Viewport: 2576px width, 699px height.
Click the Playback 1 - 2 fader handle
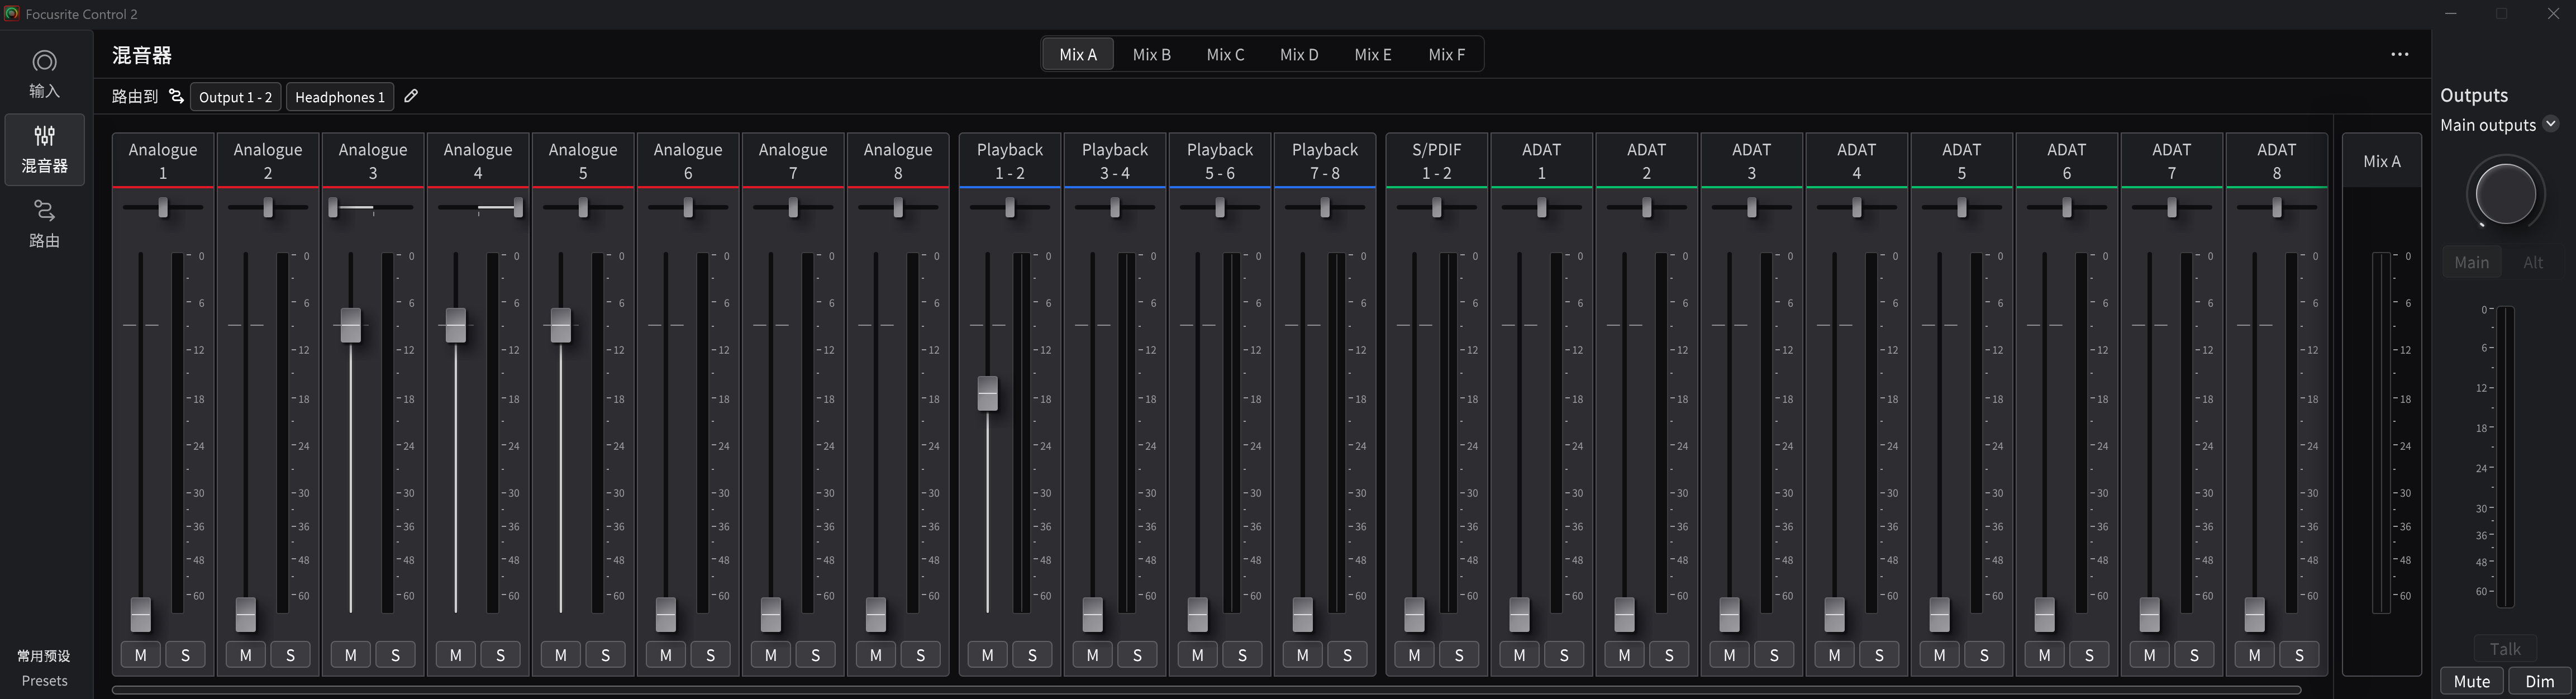click(987, 393)
